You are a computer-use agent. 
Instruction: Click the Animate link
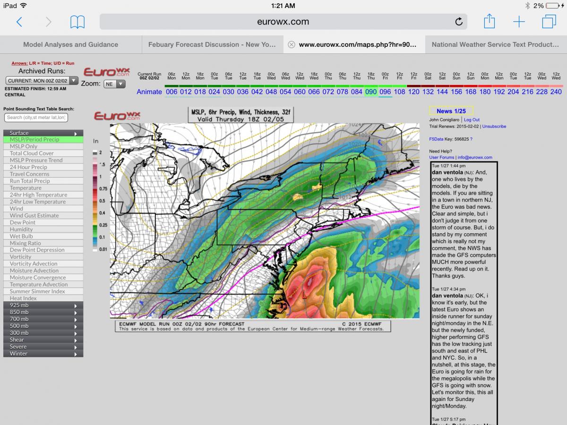point(149,92)
